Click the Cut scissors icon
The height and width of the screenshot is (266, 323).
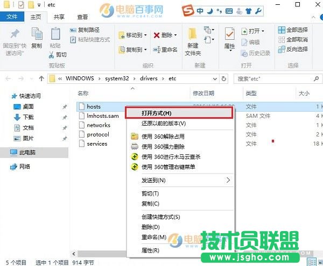[51, 55]
